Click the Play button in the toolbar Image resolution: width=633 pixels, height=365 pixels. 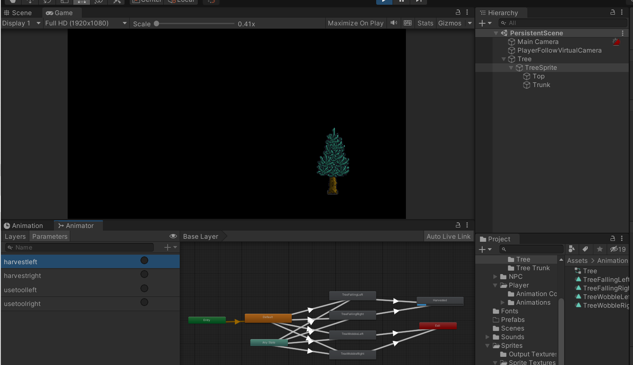384,2
